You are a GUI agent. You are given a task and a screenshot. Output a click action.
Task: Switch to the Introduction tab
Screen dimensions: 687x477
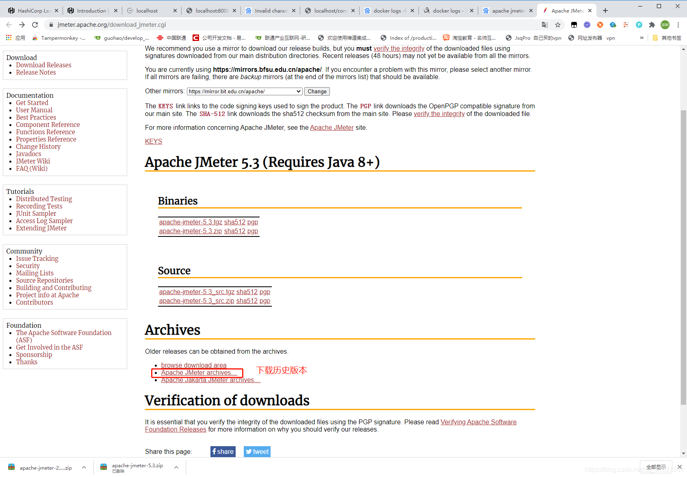click(91, 11)
